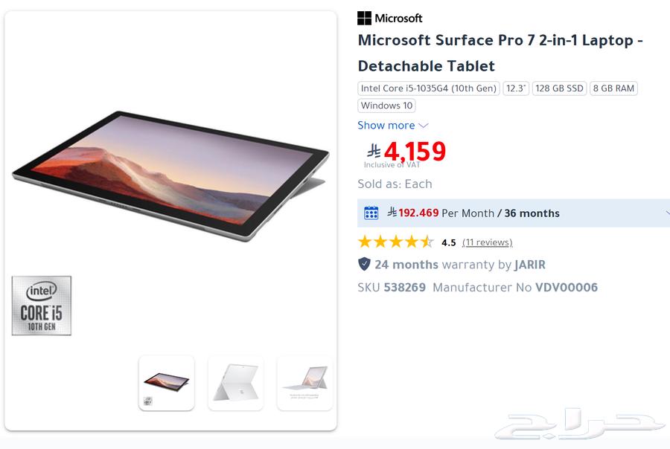Select the Windows 10 spec chip
Screen dimensions: 670x449
[386, 106]
